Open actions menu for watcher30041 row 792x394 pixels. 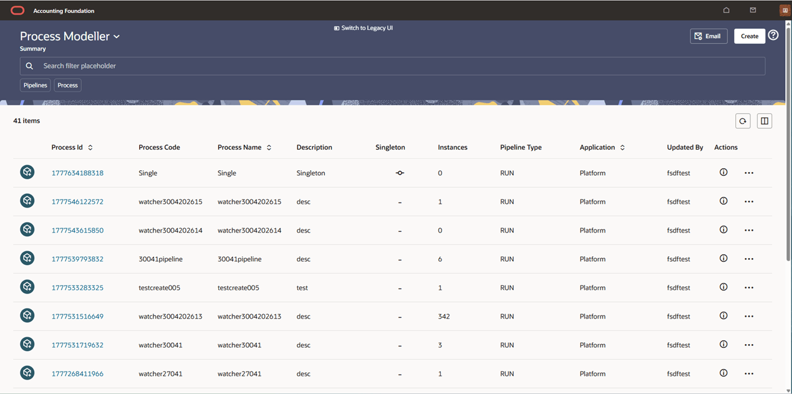(749, 345)
